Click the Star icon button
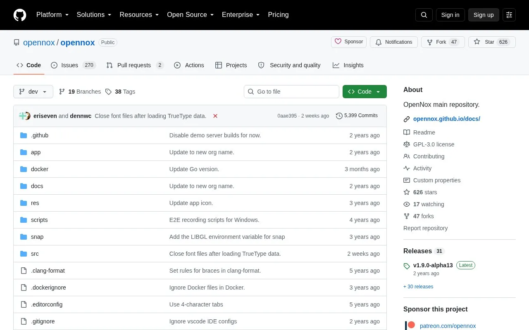529x330 pixels. pos(492,42)
